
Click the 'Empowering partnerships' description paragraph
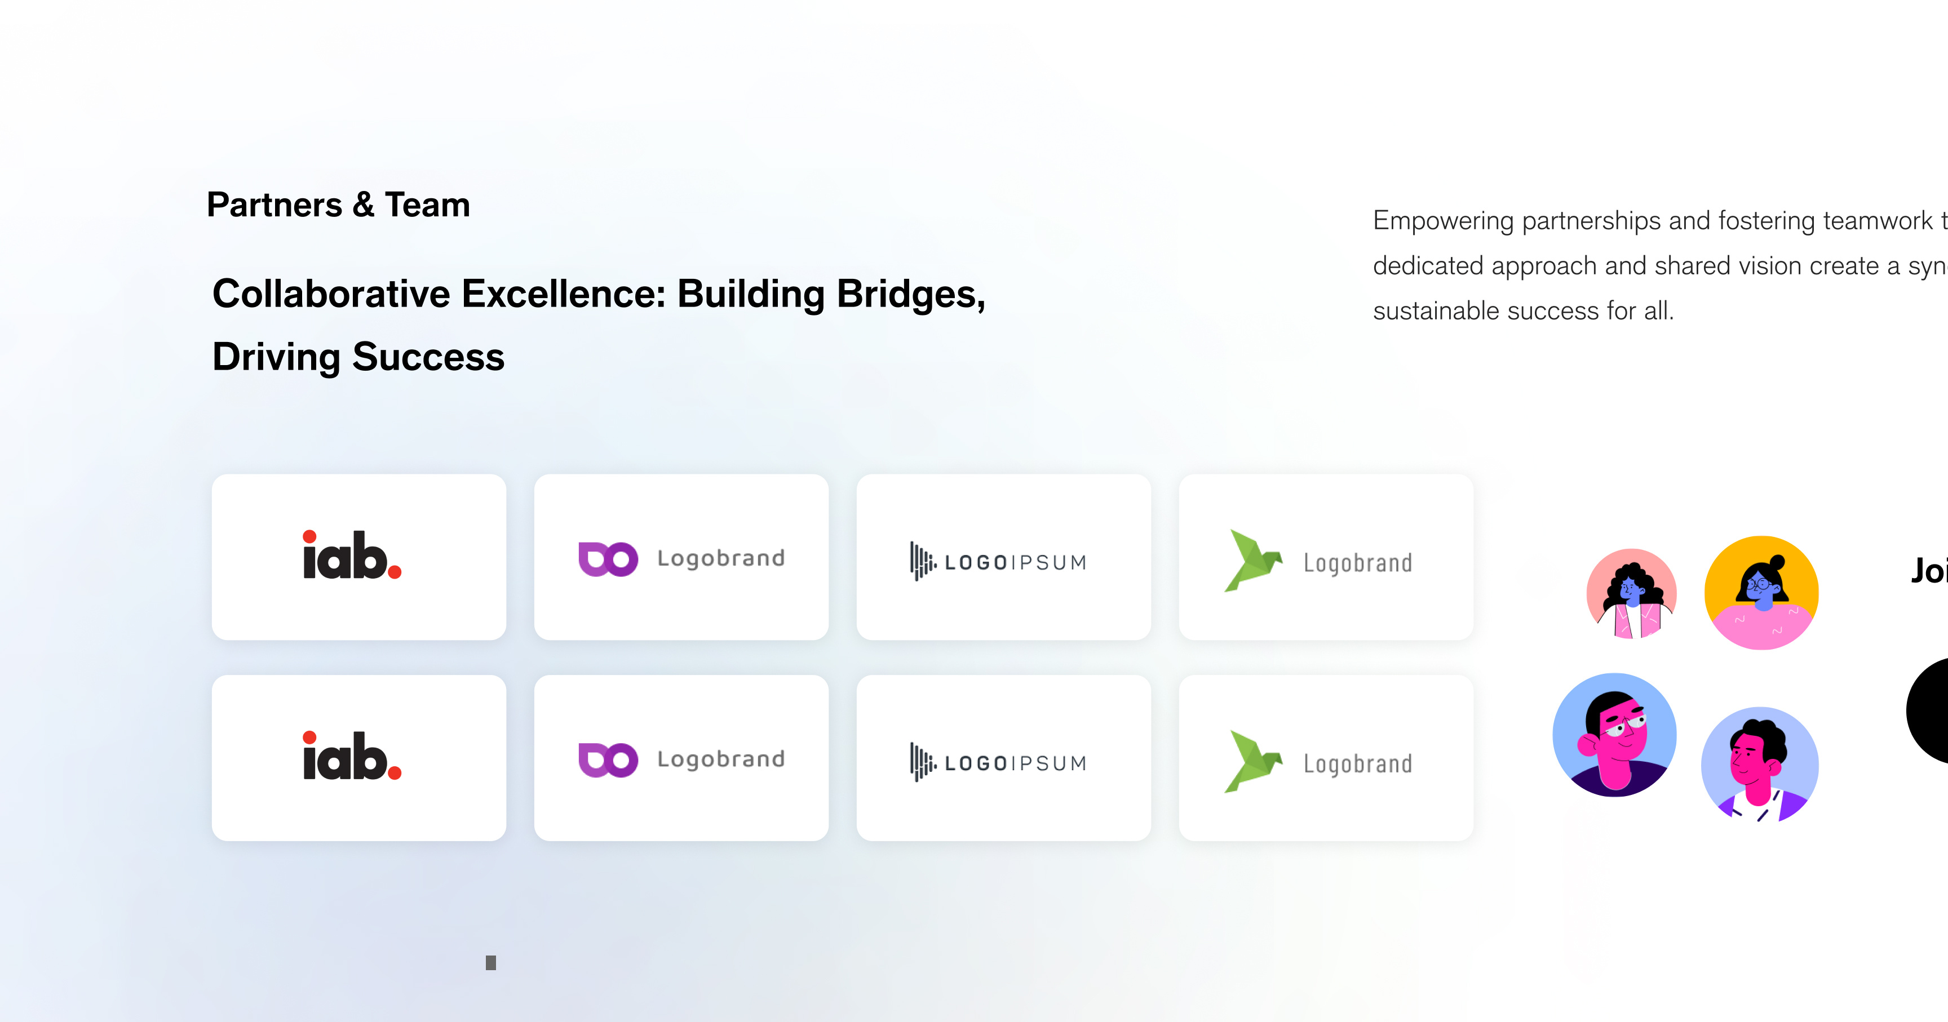(1656, 265)
